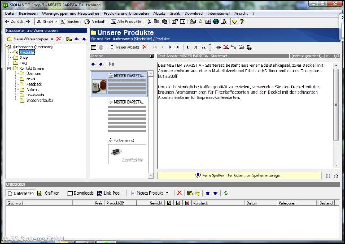Select the Wiederverkäufer tree item
Screen dimensions: 345x244
pos(40,100)
